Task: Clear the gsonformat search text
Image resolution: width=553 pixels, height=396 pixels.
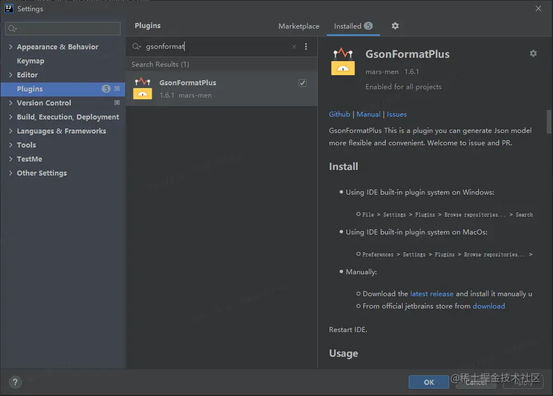Action: [x=294, y=47]
